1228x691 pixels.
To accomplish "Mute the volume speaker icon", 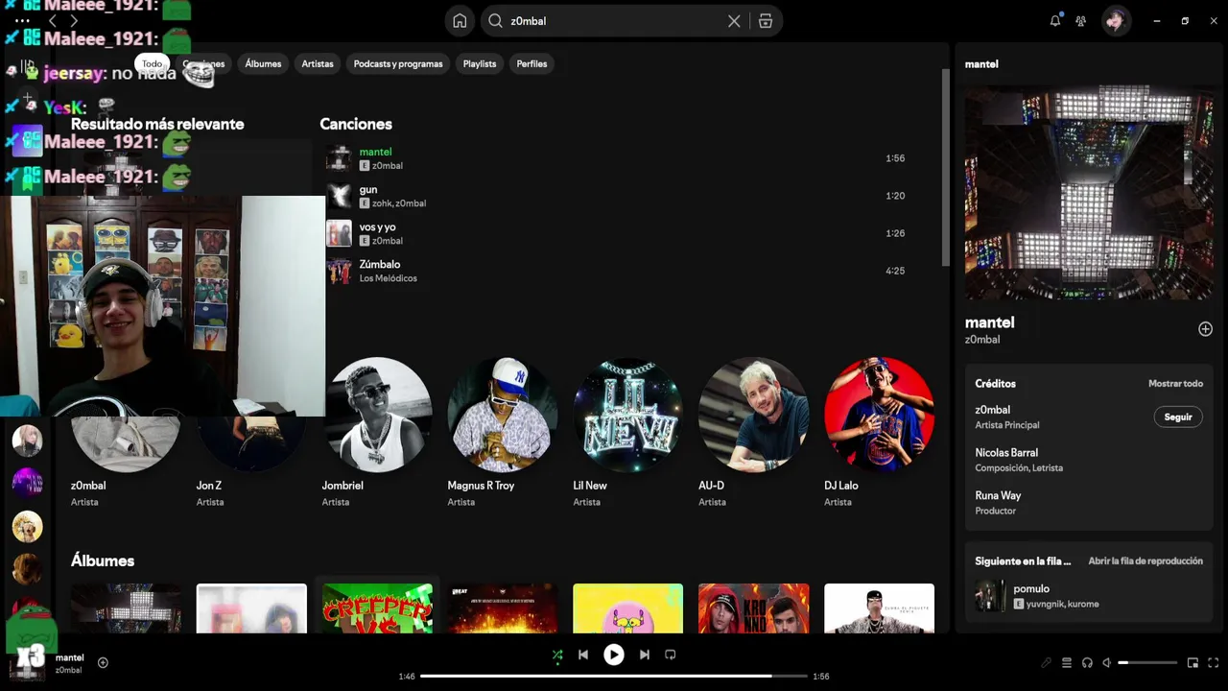I will click(x=1107, y=662).
